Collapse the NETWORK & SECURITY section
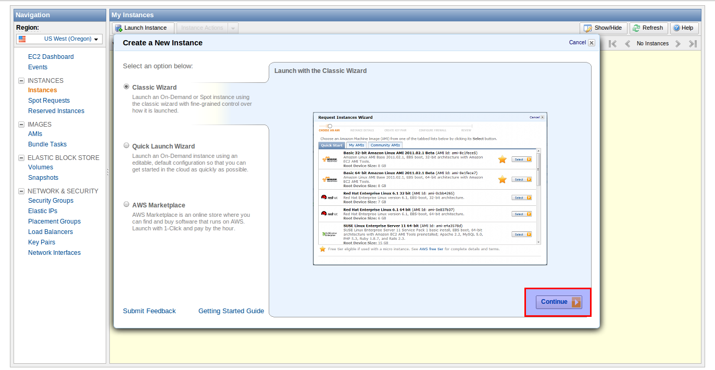 pos(21,191)
